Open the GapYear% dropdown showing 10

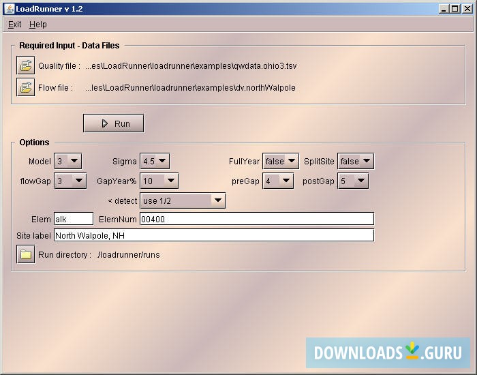point(159,181)
